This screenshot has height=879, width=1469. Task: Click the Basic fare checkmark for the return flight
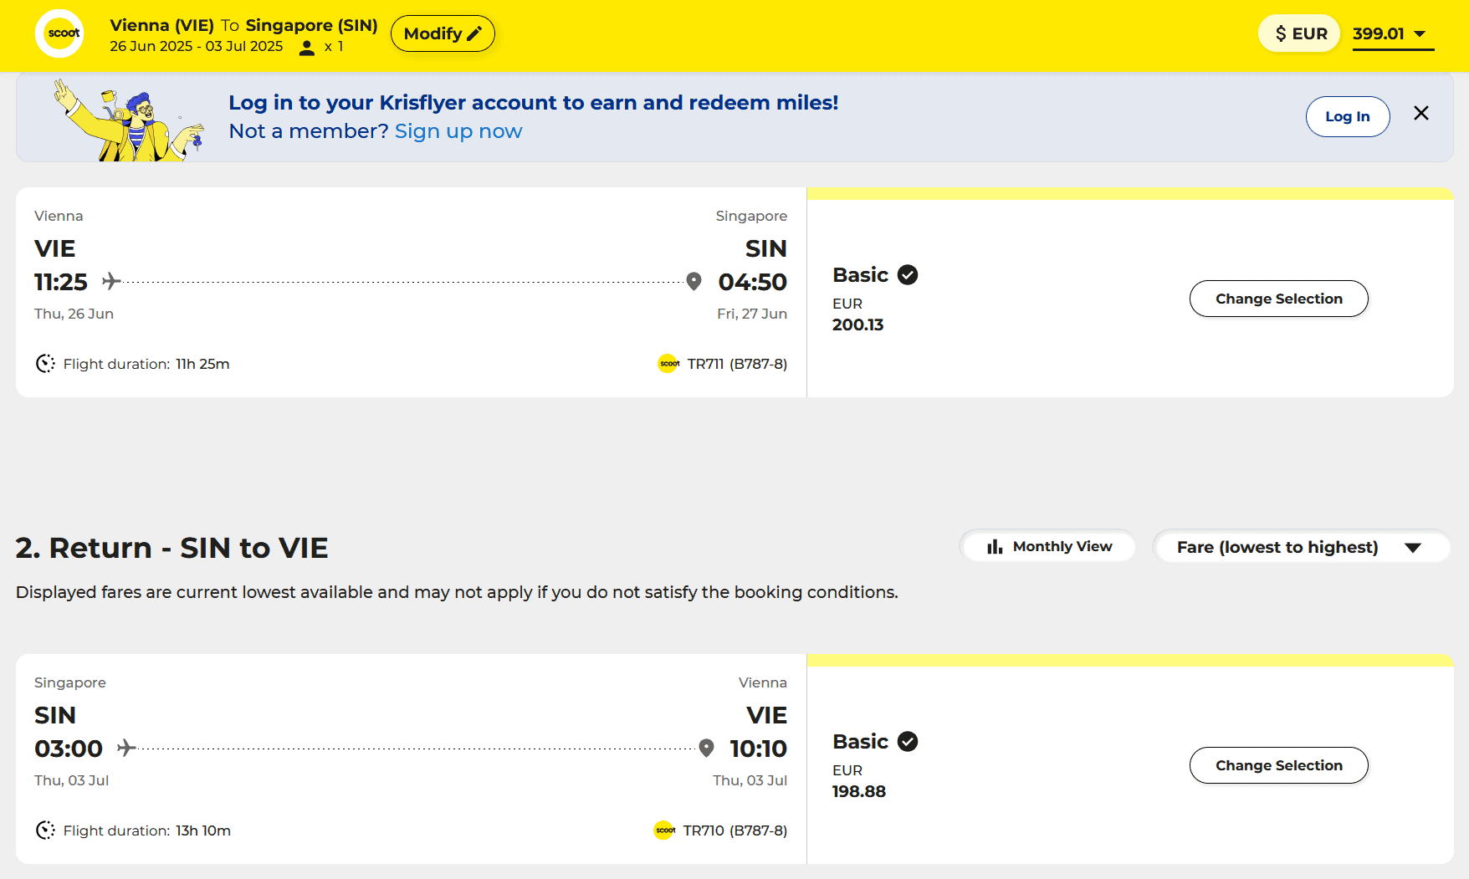click(908, 741)
